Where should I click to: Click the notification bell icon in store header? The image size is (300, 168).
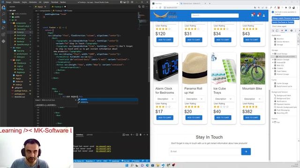pyautogui.click(x=258, y=15)
